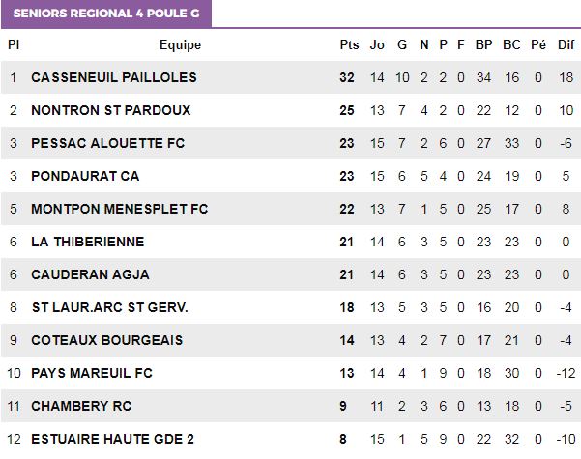Sort by the Dif column header
The width and height of the screenshot is (581, 459).
pos(566,44)
